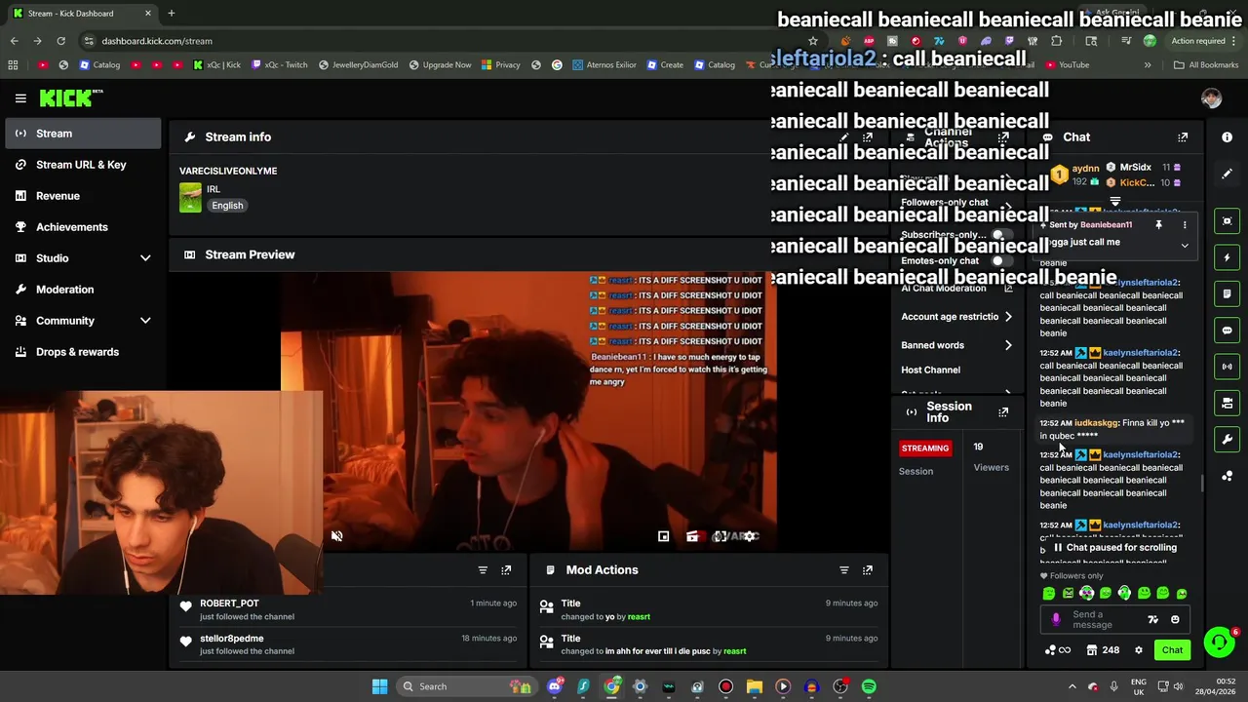Viewport: 1248px width, 702px height.
Task: Click the English language tag
Action: tap(227, 206)
